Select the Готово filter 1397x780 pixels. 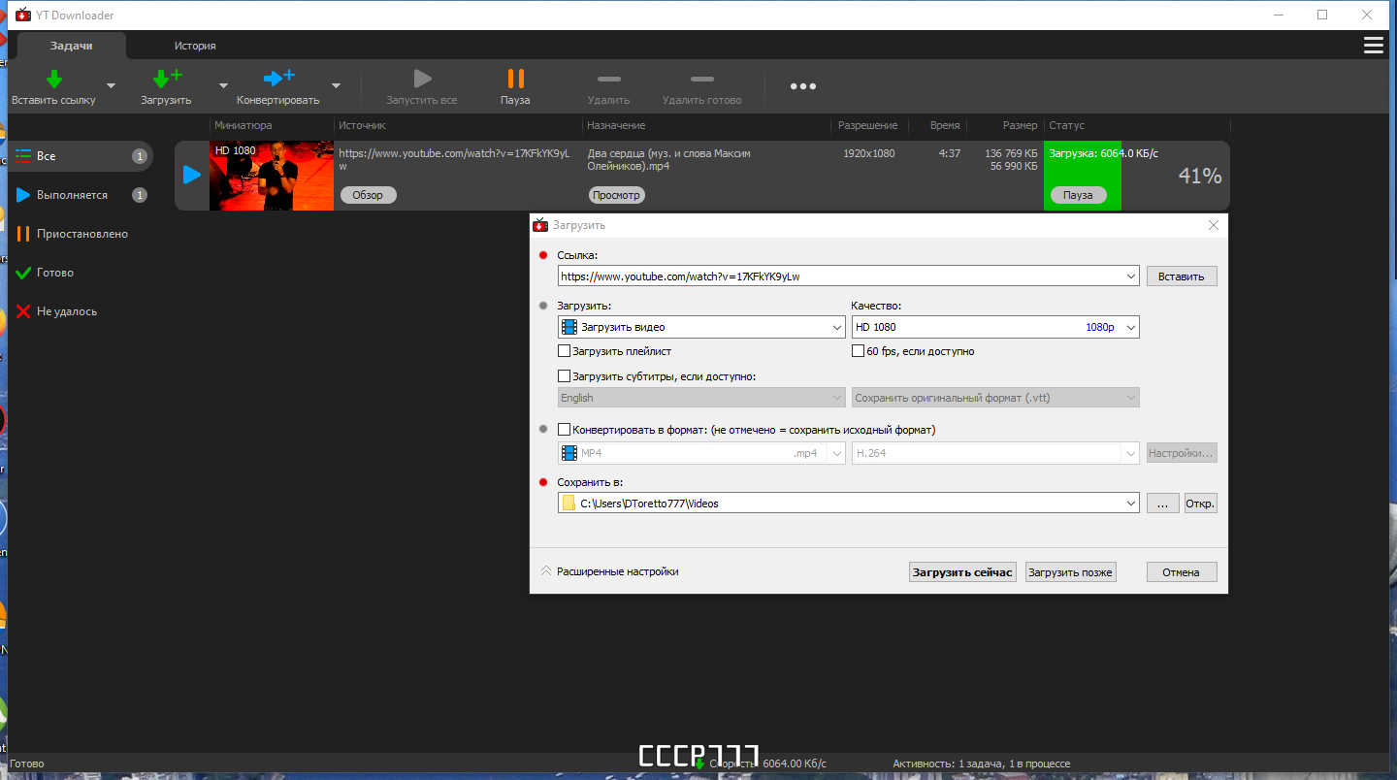point(81,273)
